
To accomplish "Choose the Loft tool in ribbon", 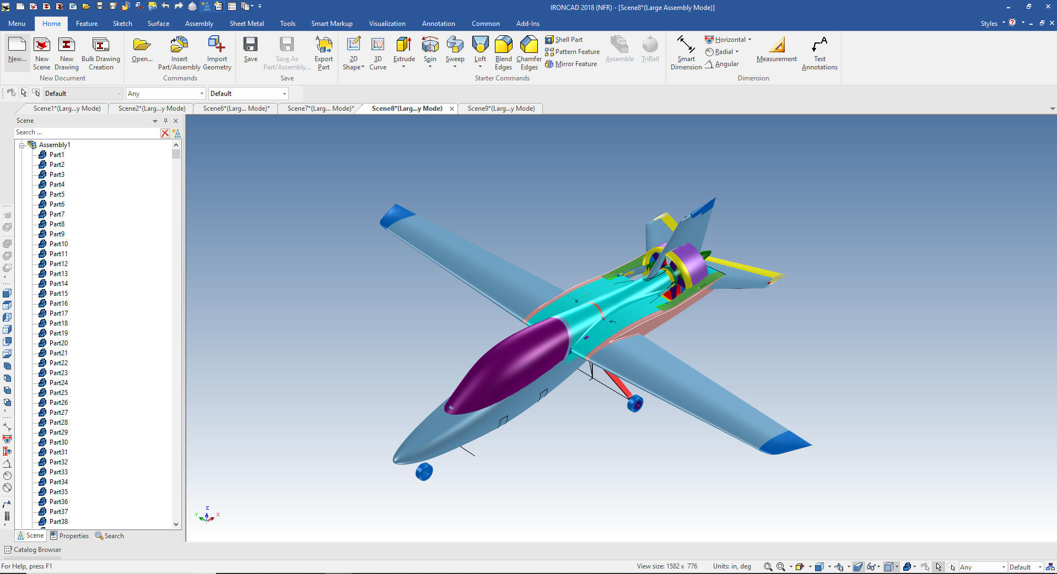I will pyautogui.click(x=480, y=45).
